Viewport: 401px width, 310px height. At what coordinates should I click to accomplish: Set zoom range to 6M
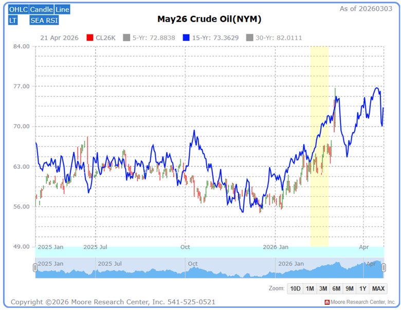pos(336,289)
